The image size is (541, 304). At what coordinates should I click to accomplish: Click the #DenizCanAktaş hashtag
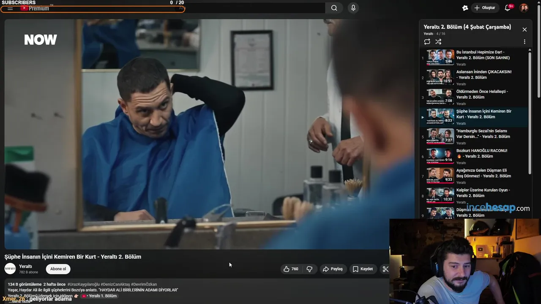click(x=115, y=285)
